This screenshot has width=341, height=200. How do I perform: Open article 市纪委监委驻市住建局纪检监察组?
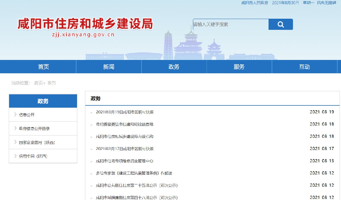125,124
